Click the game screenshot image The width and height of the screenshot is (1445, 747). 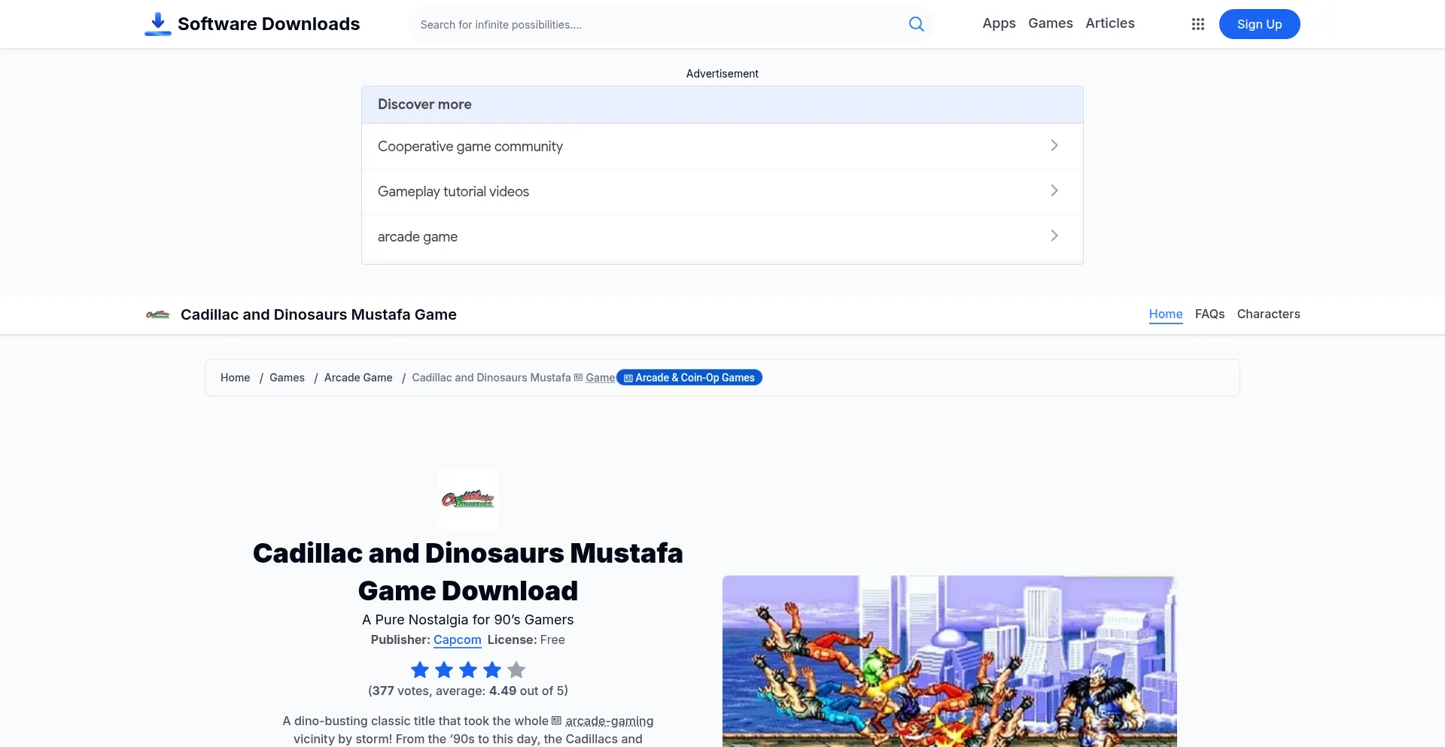click(949, 661)
